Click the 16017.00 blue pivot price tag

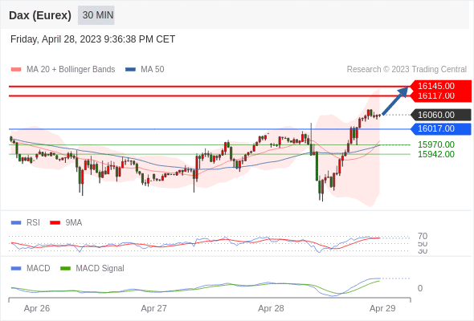(x=441, y=129)
